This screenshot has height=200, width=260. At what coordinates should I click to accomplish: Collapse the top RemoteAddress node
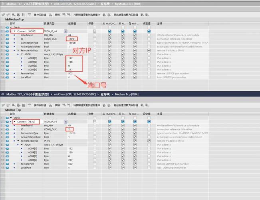click(18, 51)
